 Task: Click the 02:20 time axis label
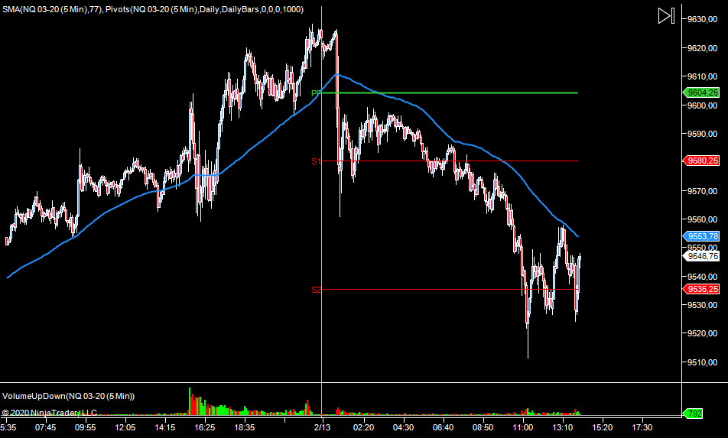[x=363, y=427]
